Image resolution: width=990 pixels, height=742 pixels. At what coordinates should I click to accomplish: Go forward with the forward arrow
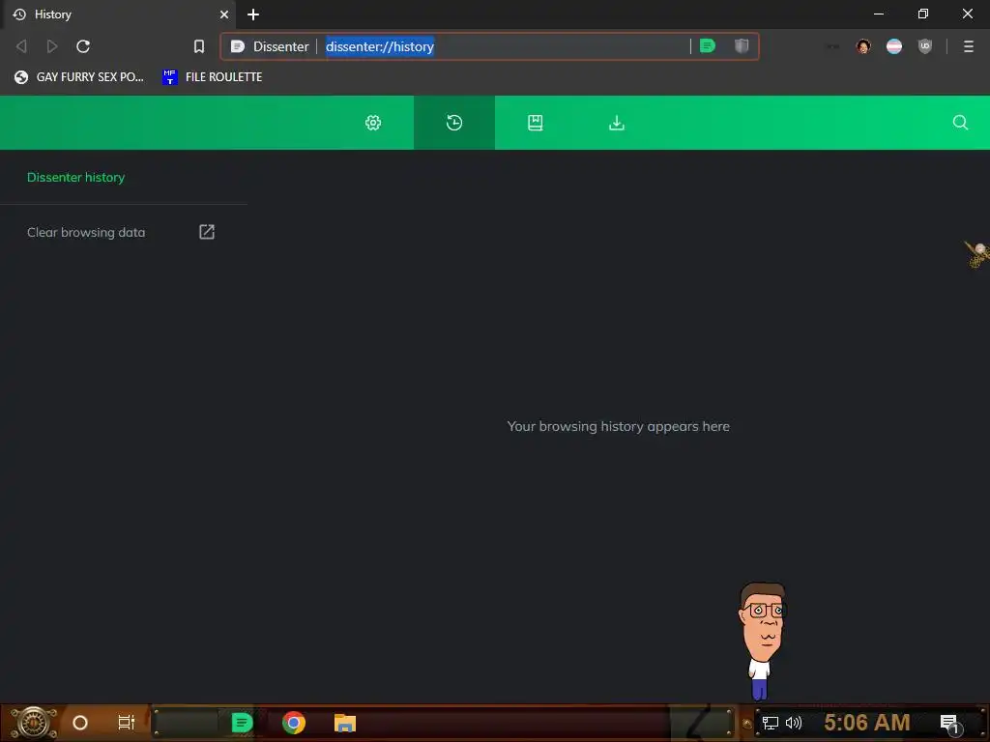coord(52,46)
